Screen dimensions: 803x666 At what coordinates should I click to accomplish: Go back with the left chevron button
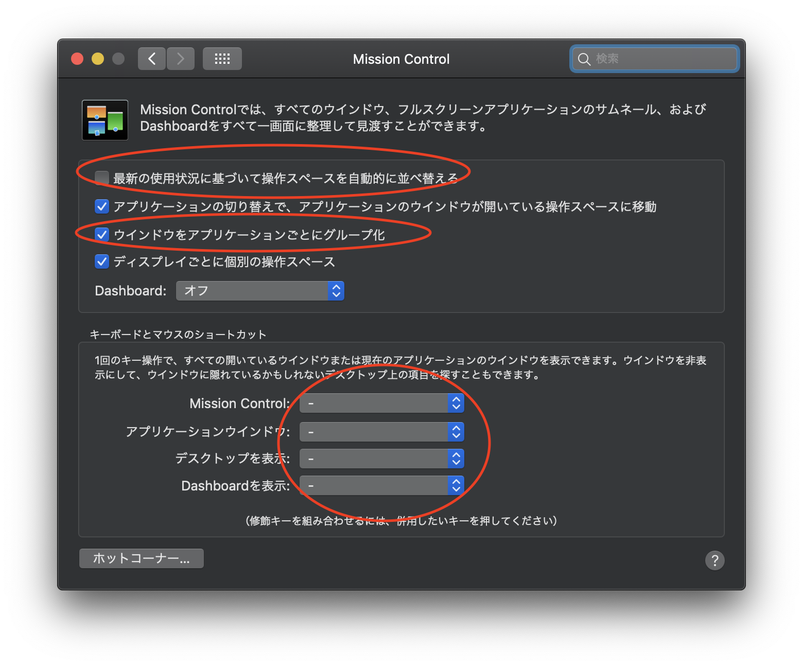click(152, 59)
